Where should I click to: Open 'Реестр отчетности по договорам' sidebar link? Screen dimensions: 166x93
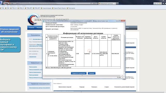(36, 78)
